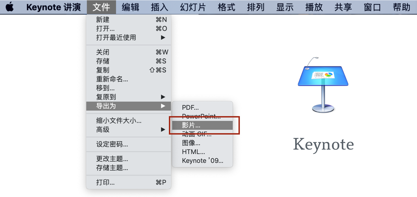Open the 窗口 menu
Screen dimensions: 417x197
point(372,7)
